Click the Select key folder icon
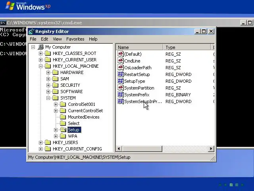The width and height of the screenshot is (254, 191). (63, 123)
